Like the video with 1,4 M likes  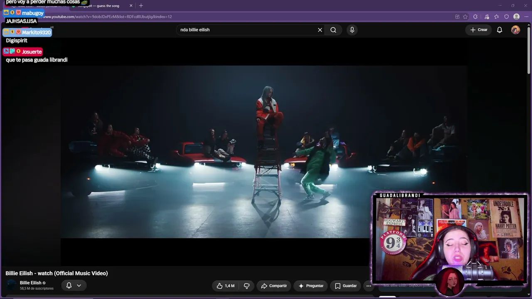point(225,286)
